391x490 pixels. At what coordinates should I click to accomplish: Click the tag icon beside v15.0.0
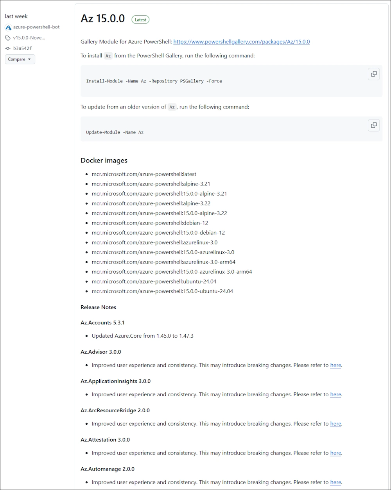8,38
